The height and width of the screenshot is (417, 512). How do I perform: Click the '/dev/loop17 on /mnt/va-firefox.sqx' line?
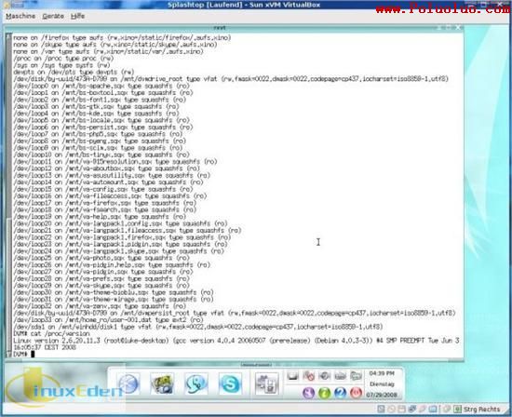click(105, 203)
